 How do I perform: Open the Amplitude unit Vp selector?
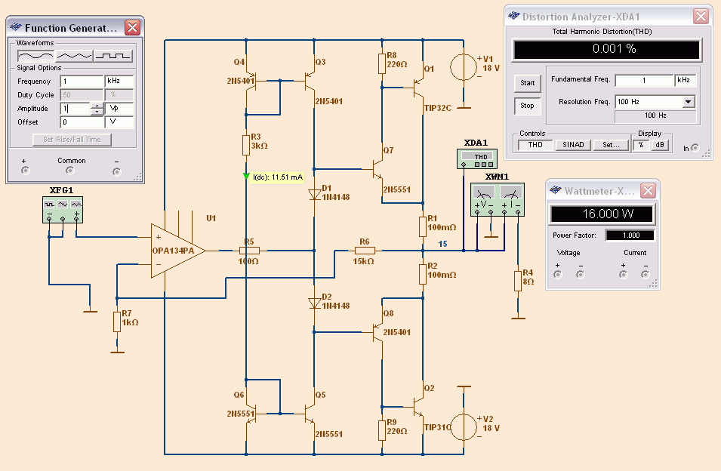pyautogui.click(x=119, y=109)
